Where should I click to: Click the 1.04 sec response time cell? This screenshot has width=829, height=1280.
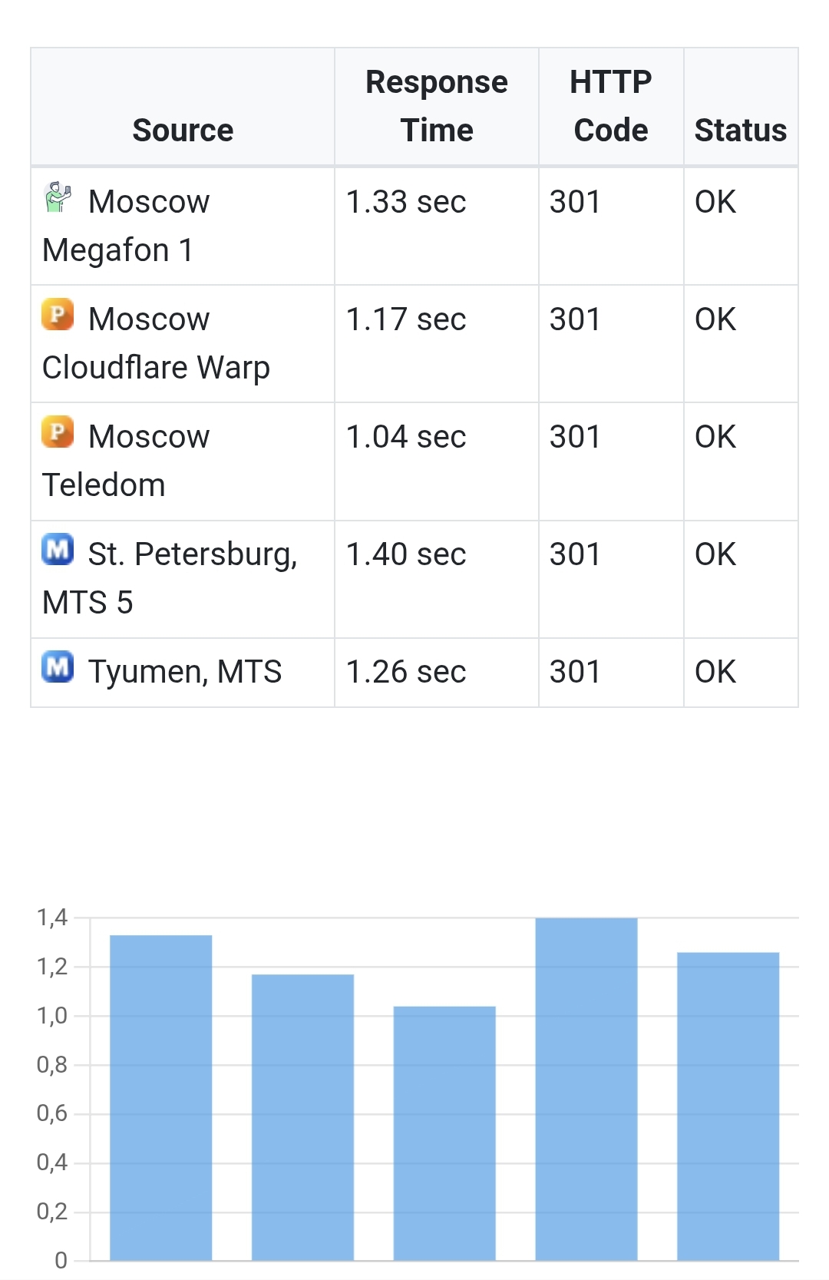[406, 437]
